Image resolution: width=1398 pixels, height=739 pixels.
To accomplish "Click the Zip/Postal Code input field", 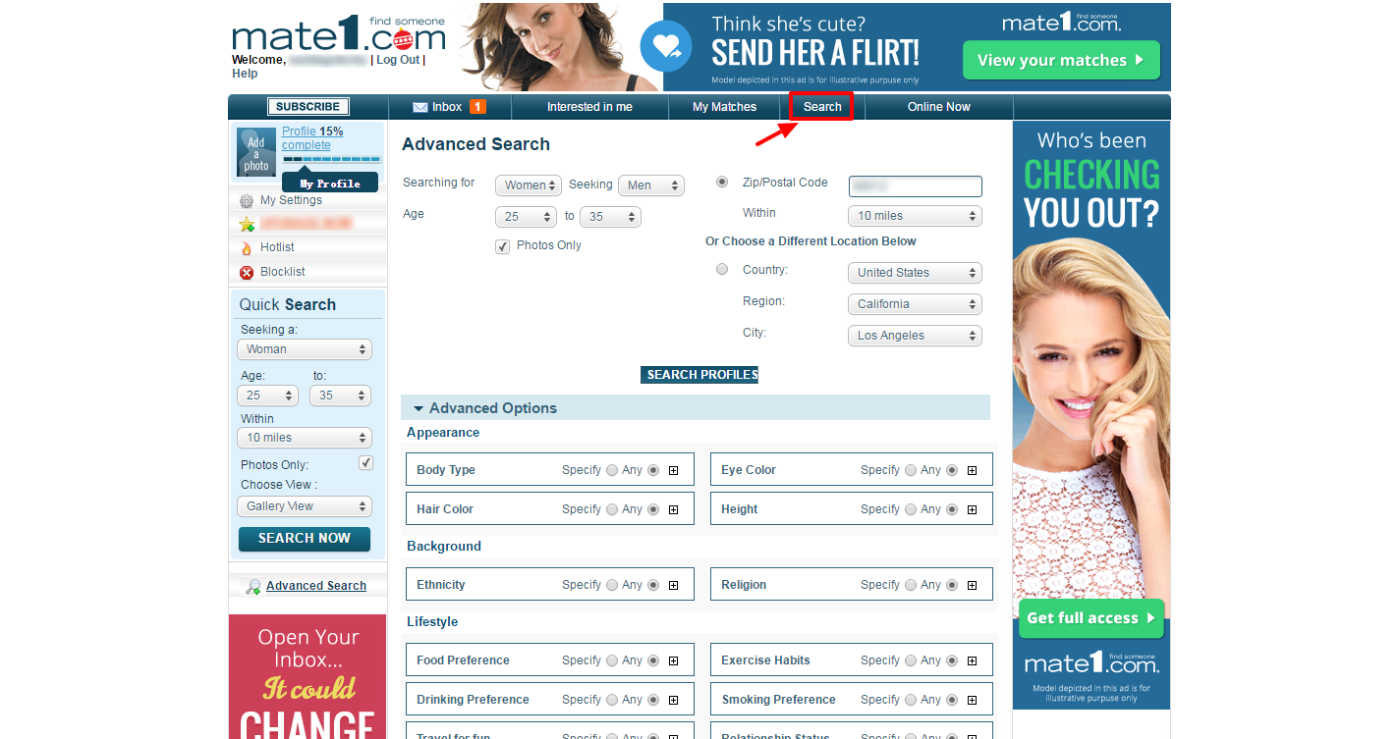I will click(916, 185).
